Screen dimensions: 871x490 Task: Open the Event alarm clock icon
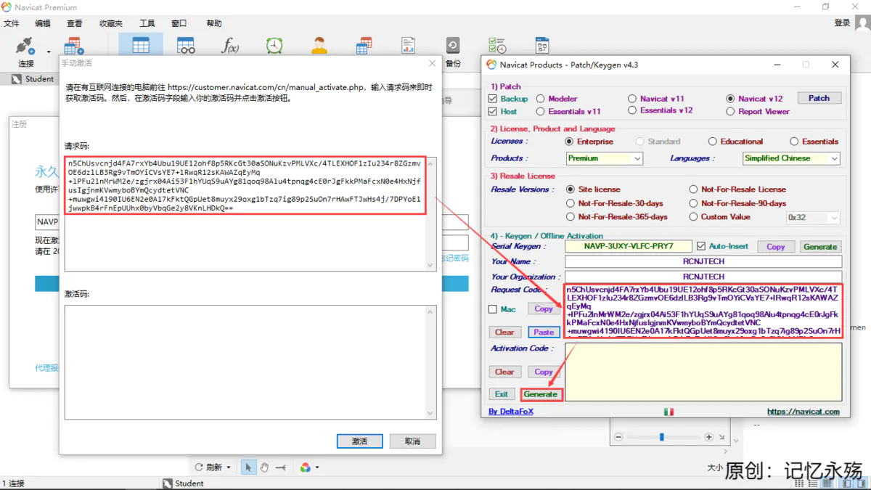point(274,46)
